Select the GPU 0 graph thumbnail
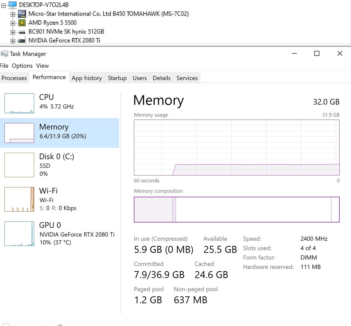351x326 pixels. 19,234
